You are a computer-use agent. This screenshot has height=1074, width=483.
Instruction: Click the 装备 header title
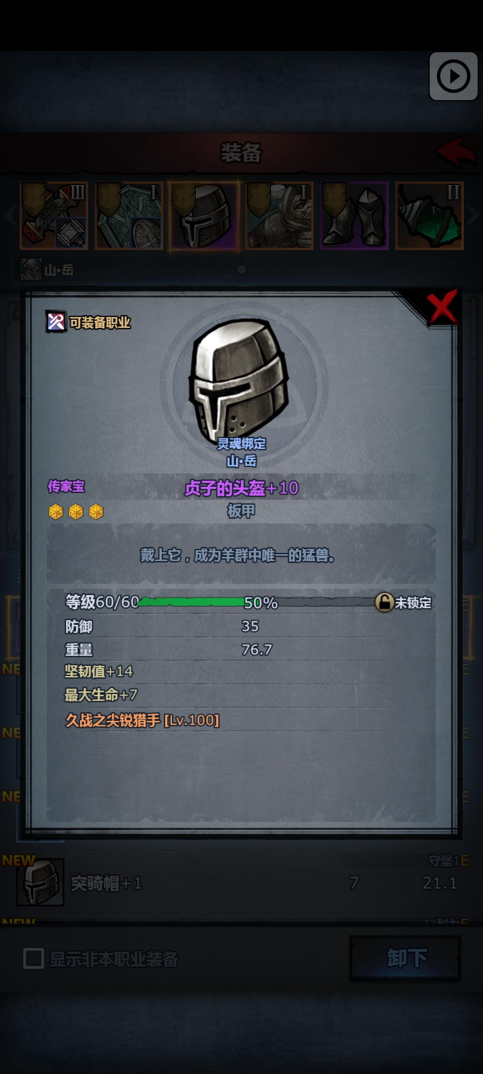241,153
